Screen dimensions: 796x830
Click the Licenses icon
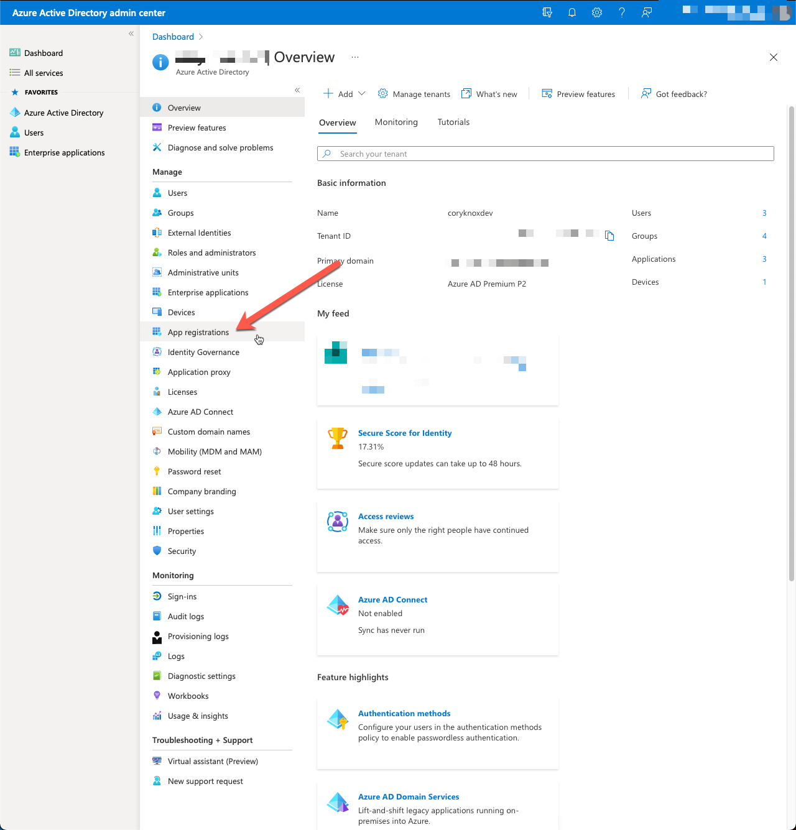coord(157,392)
